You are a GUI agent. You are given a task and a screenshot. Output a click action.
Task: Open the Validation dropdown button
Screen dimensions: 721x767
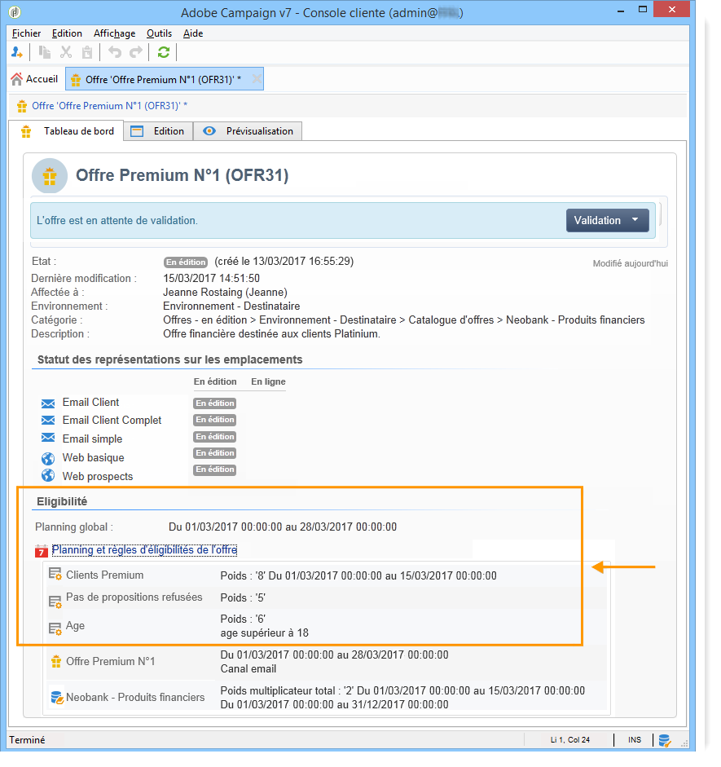click(x=608, y=221)
